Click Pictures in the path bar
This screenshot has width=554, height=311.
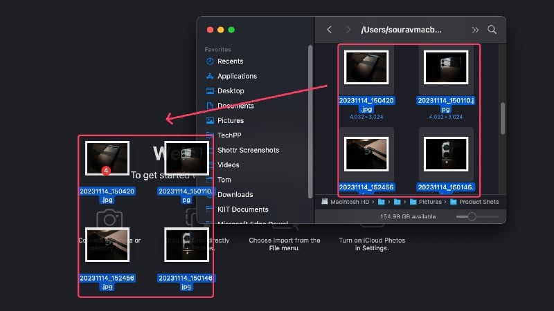pyautogui.click(x=430, y=202)
